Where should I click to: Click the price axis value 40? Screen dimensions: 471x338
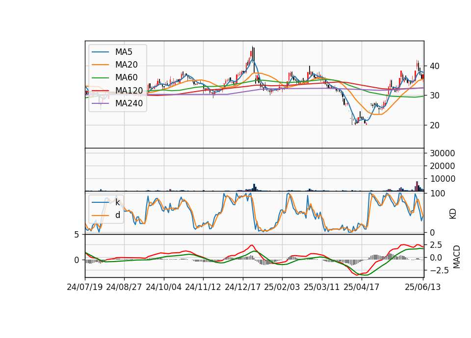pyautogui.click(x=435, y=66)
